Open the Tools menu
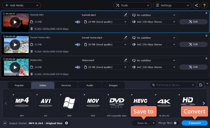210x128 pixels. pyautogui.click(x=132, y=5)
